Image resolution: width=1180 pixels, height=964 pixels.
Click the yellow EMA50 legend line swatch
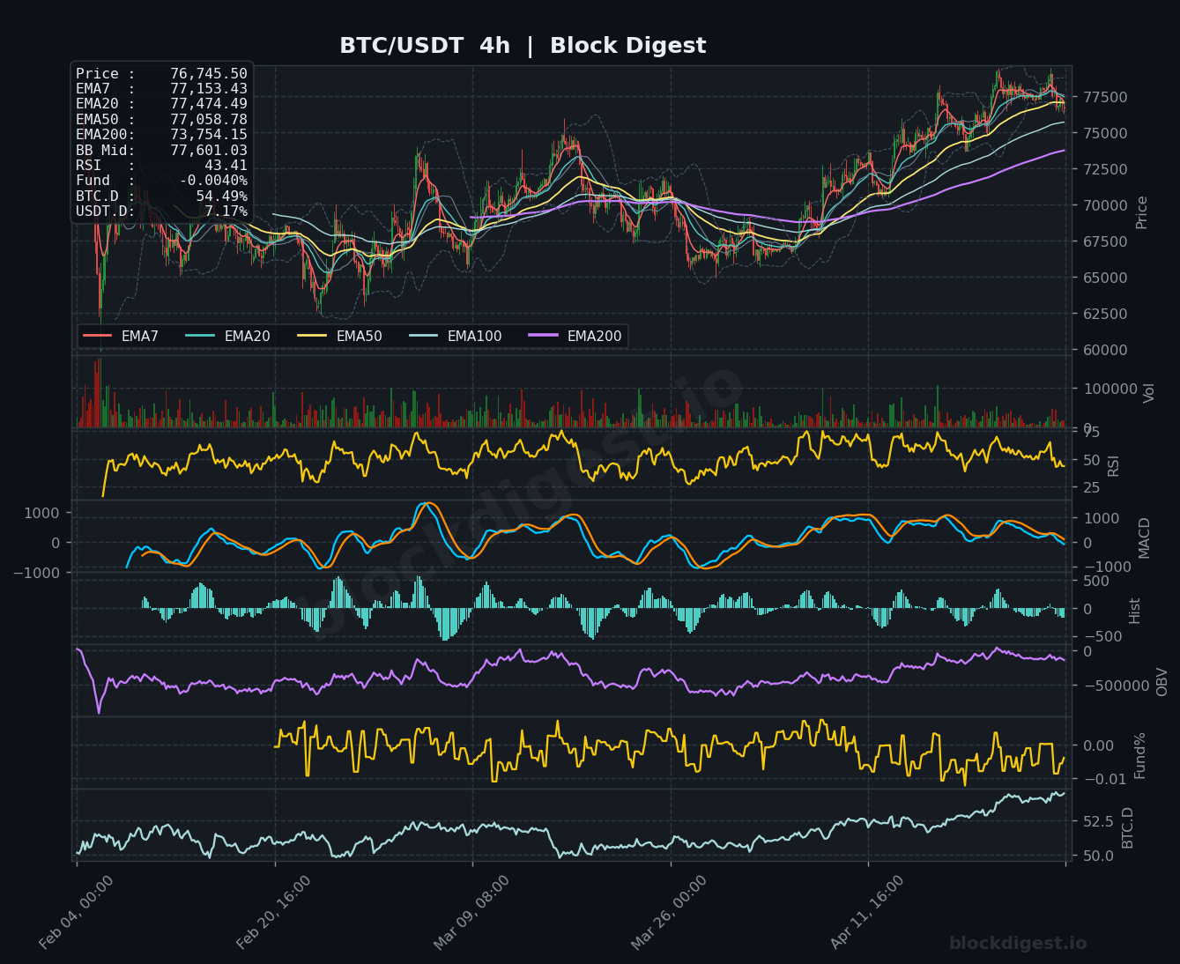(312, 336)
